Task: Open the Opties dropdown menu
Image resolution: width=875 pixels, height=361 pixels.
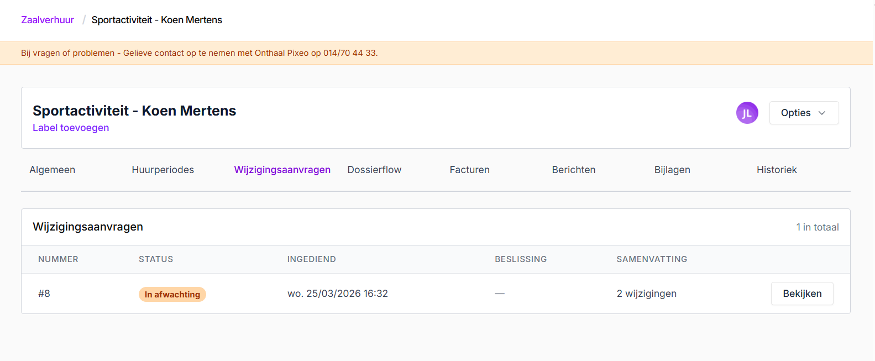Action: tap(803, 113)
